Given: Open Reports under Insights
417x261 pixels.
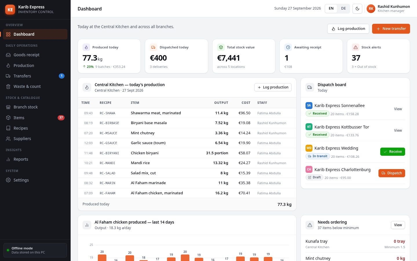Looking at the screenshot, I should click(35, 159).
